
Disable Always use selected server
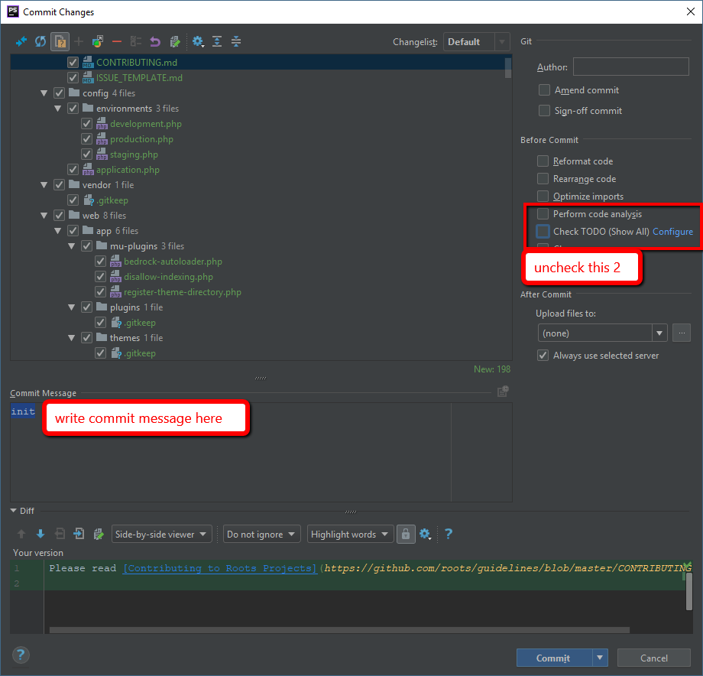pyautogui.click(x=543, y=355)
